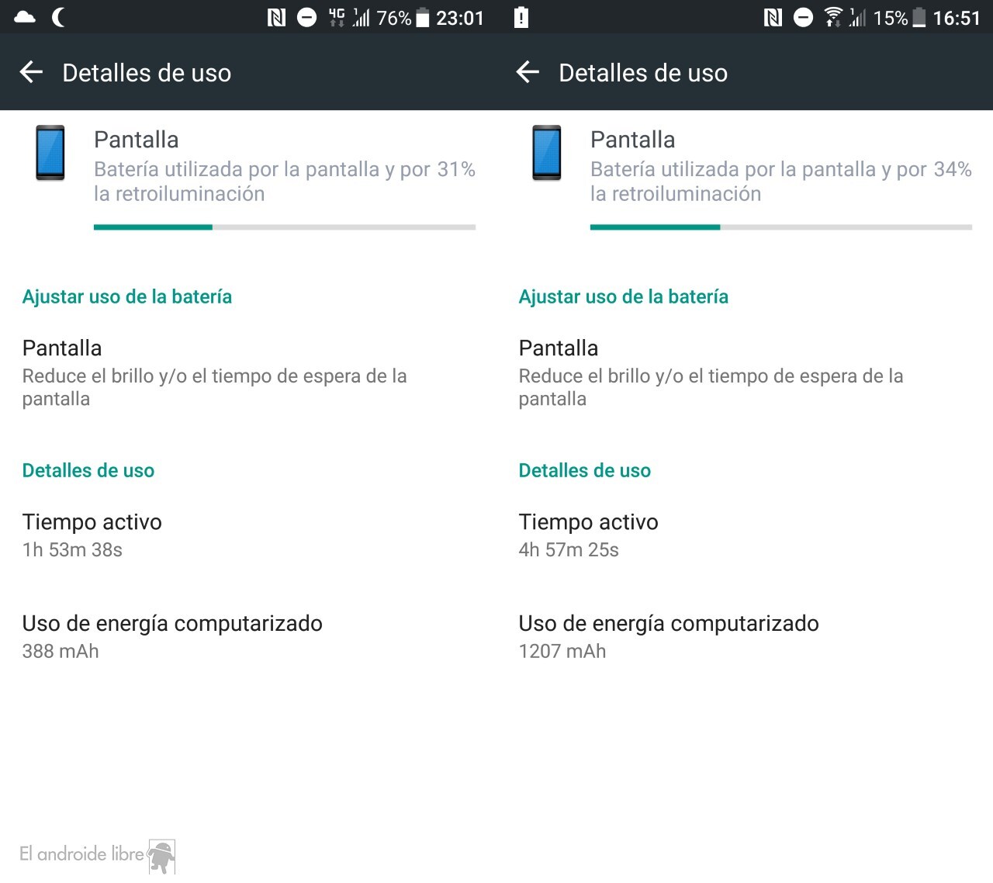Tap the NFC icon in the left status bar

276,17
